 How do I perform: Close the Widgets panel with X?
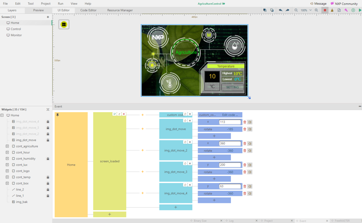[48, 109]
